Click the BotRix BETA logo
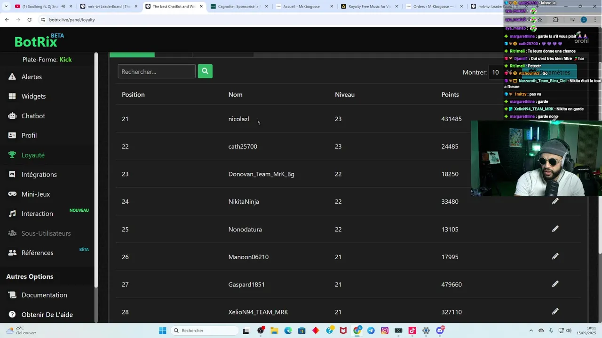Image resolution: width=602 pixels, height=338 pixels. pyautogui.click(x=39, y=41)
